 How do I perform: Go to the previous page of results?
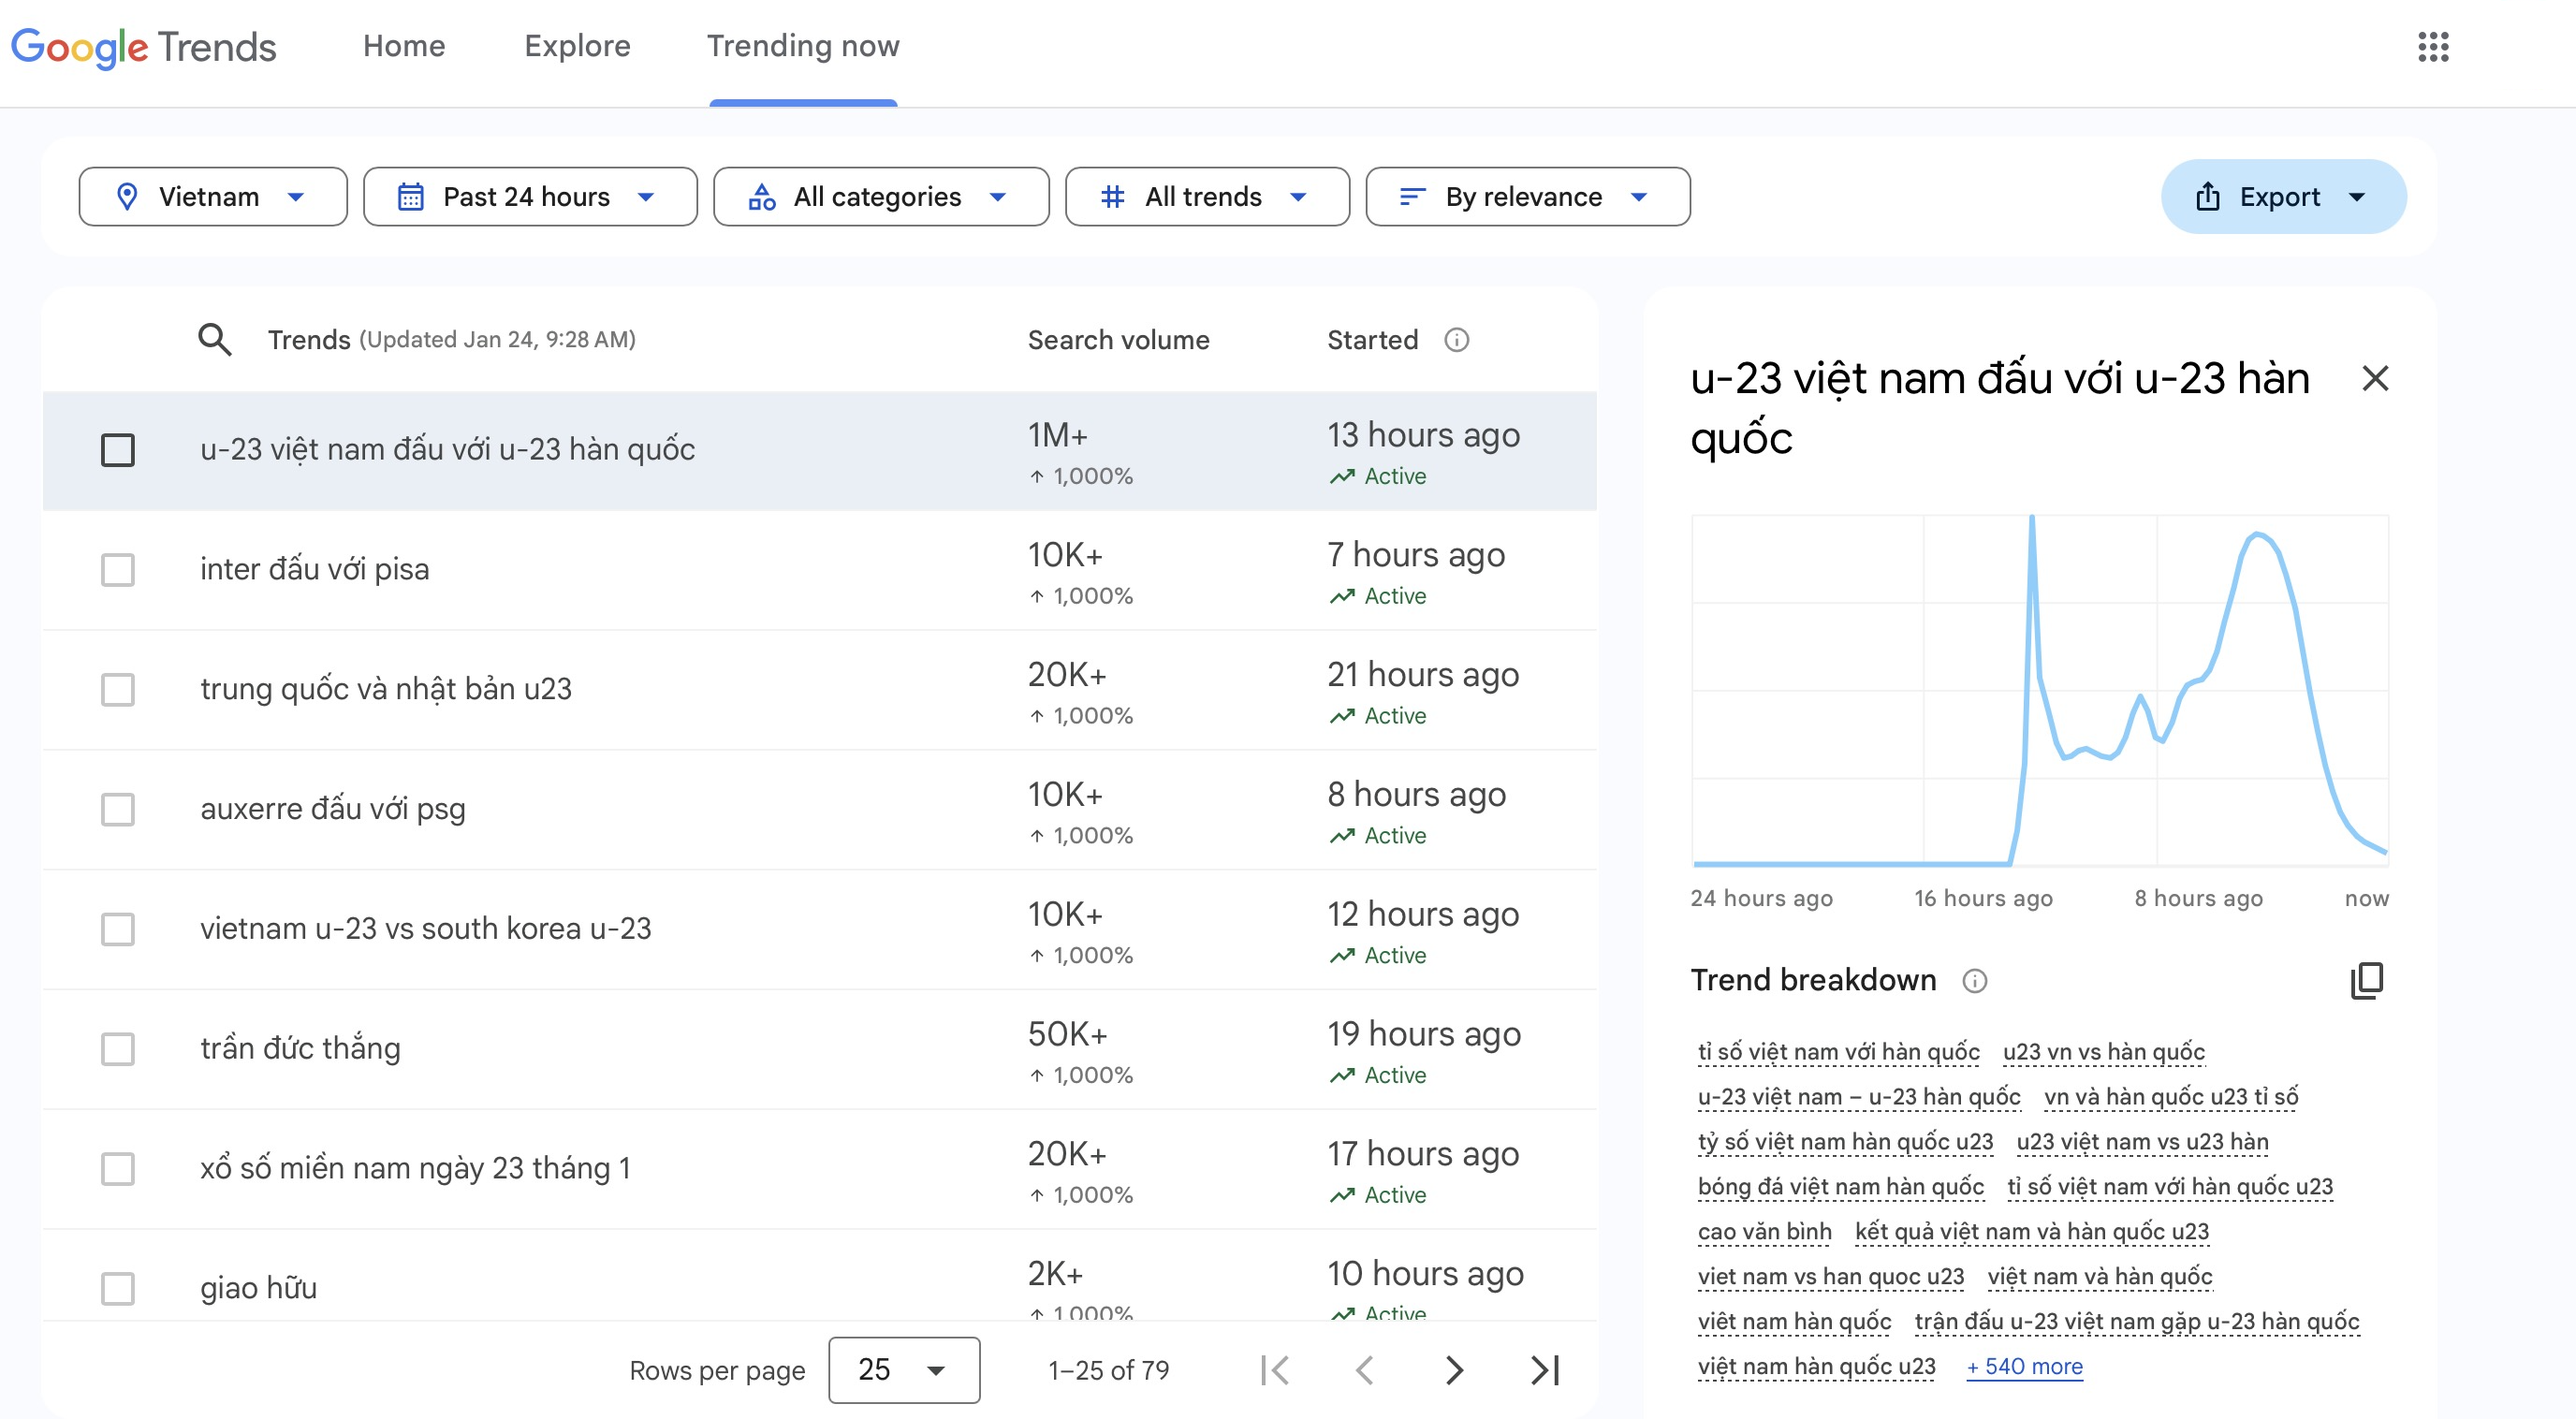point(1364,1370)
